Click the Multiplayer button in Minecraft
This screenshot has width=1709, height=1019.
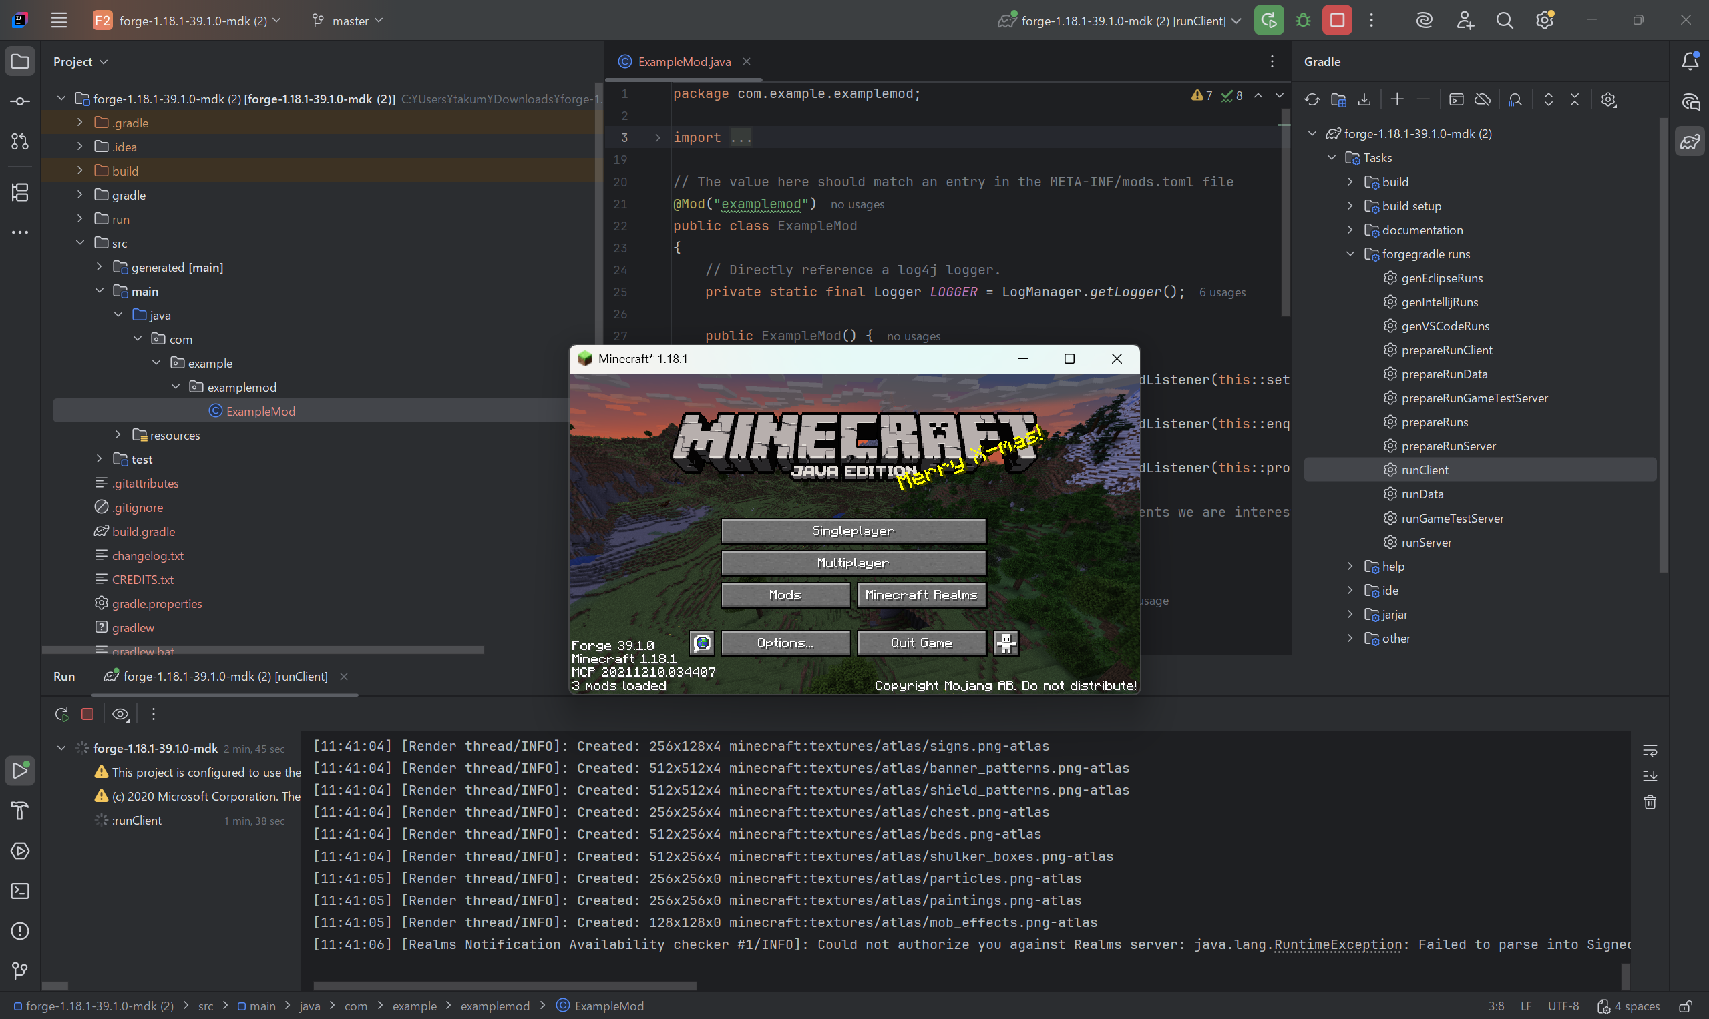click(853, 563)
